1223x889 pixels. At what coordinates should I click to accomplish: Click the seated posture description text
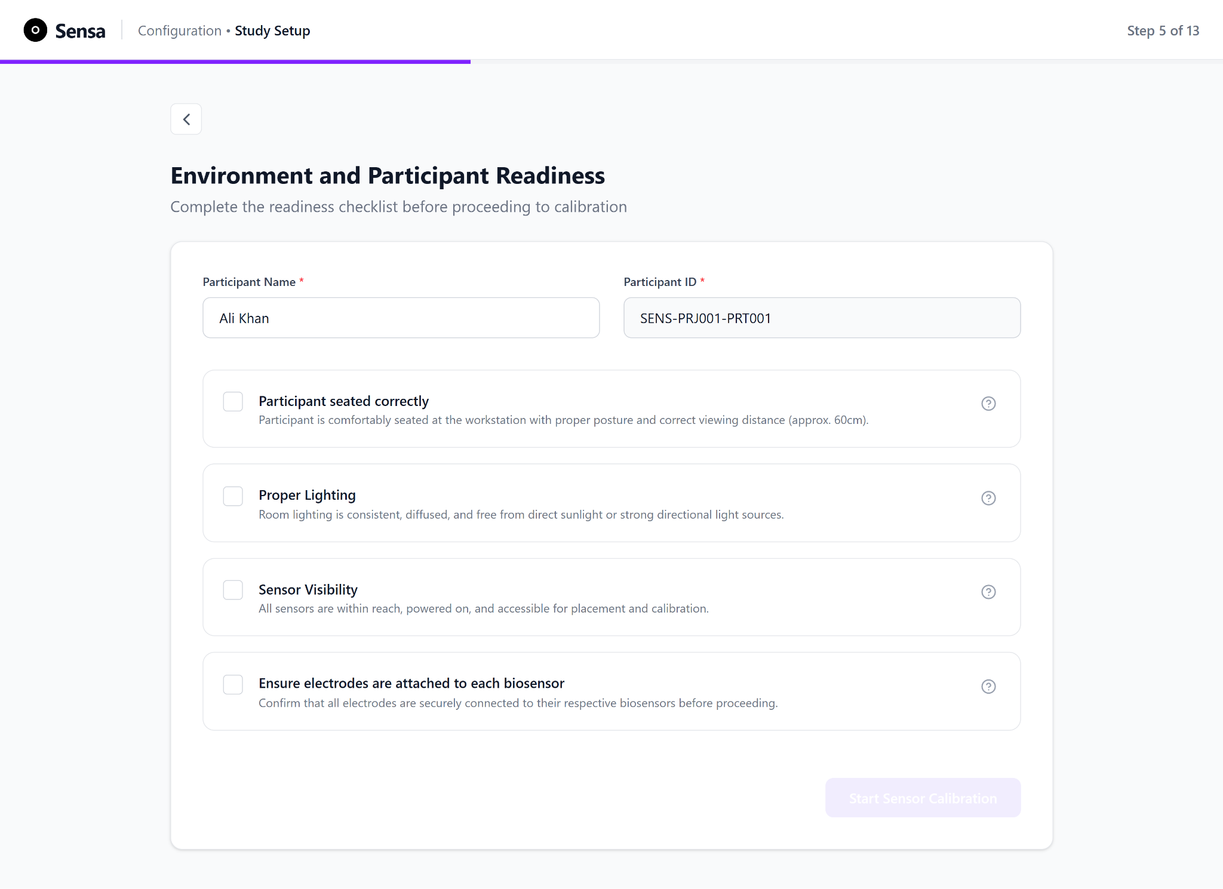pyautogui.click(x=563, y=420)
